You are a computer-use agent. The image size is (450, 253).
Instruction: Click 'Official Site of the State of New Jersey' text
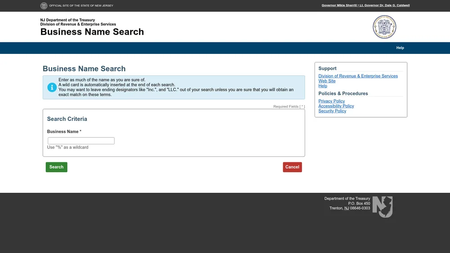pos(81,6)
